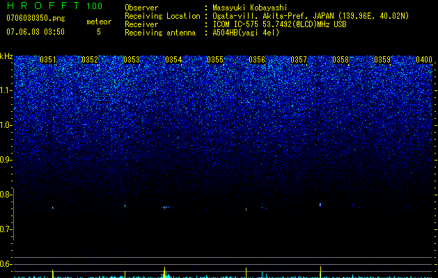Click the A504HB(yagi 4el) antenna text
The width and height of the screenshot is (438, 278).
pos(246,33)
